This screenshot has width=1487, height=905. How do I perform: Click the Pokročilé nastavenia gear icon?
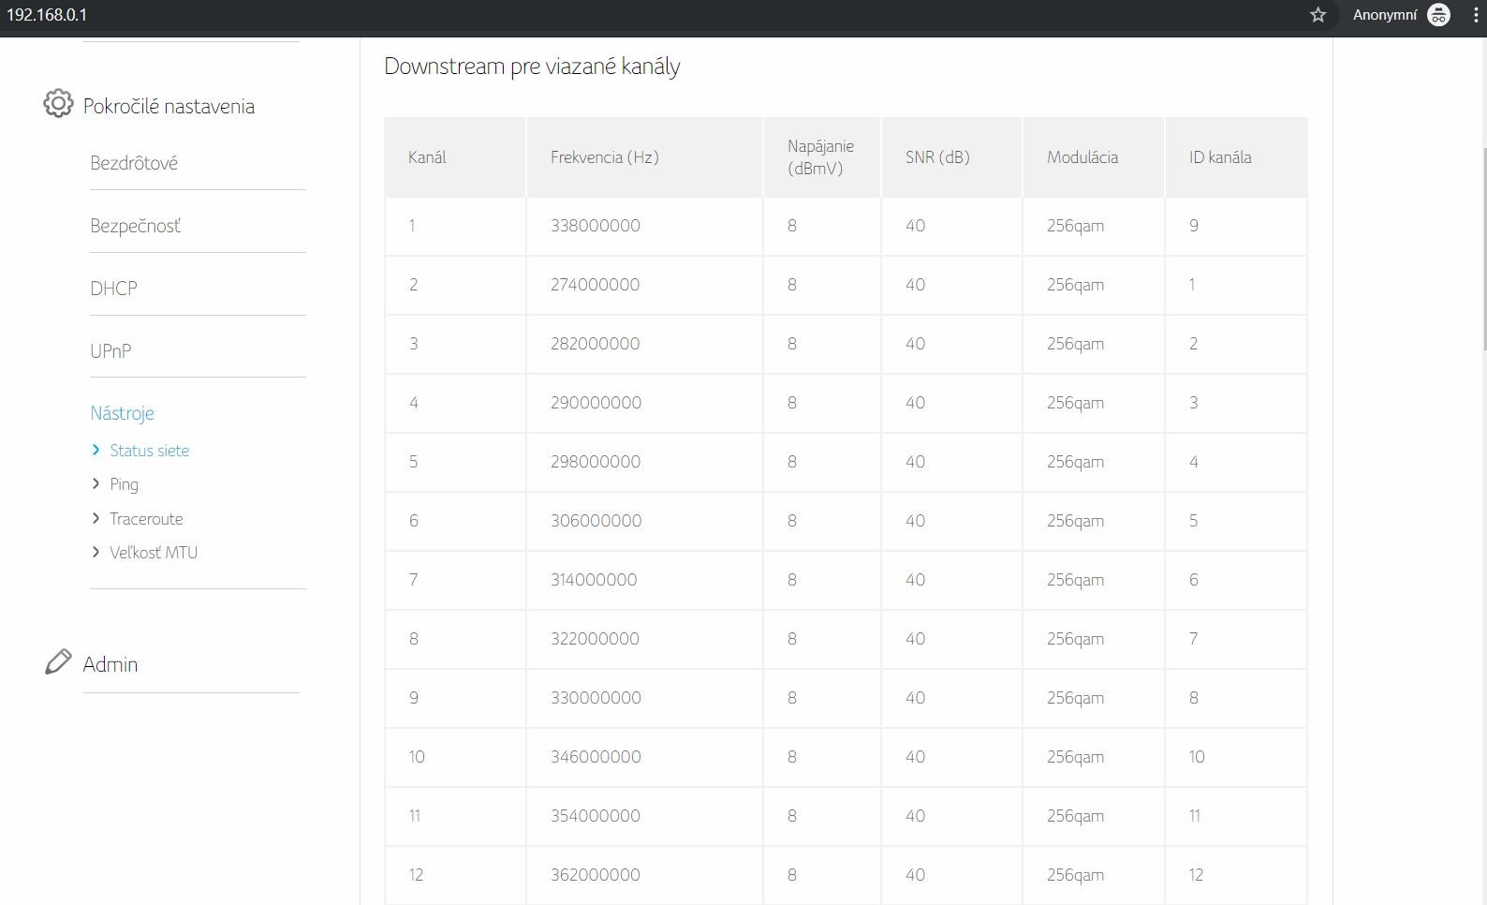click(58, 104)
